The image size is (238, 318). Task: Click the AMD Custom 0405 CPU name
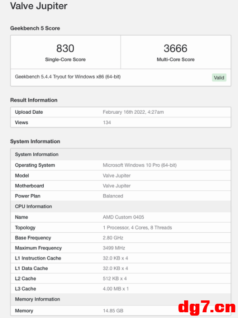click(x=123, y=217)
